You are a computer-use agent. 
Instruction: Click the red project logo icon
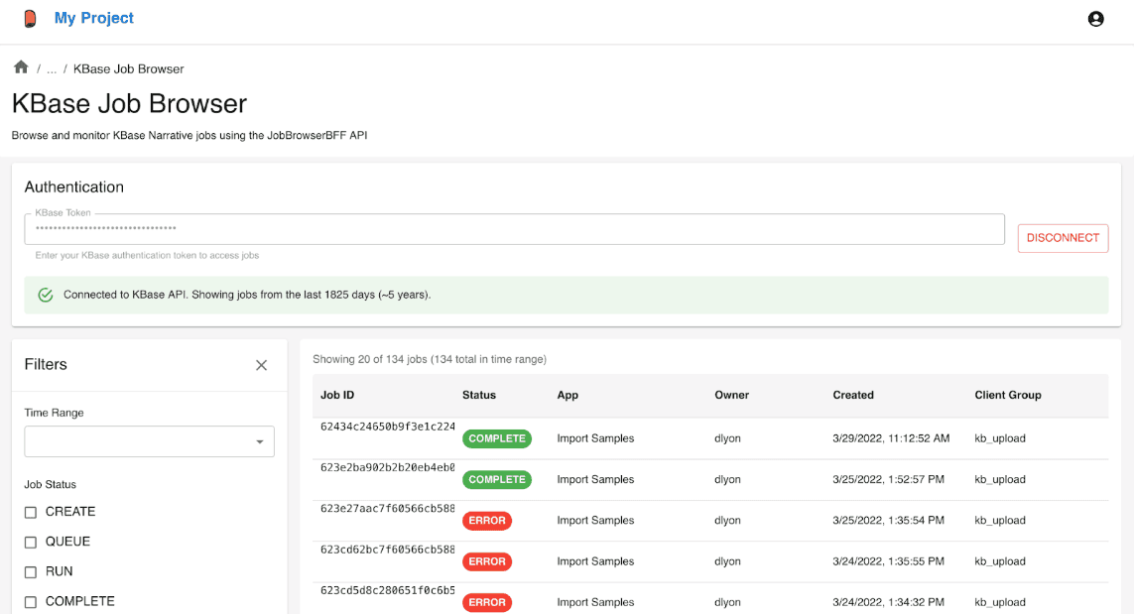pyautogui.click(x=30, y=19)
